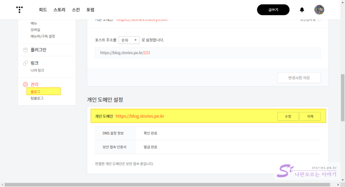This screenshot has height=187, width=345.
Task: Click 수정 to edit personal domain
Action: 288,116
